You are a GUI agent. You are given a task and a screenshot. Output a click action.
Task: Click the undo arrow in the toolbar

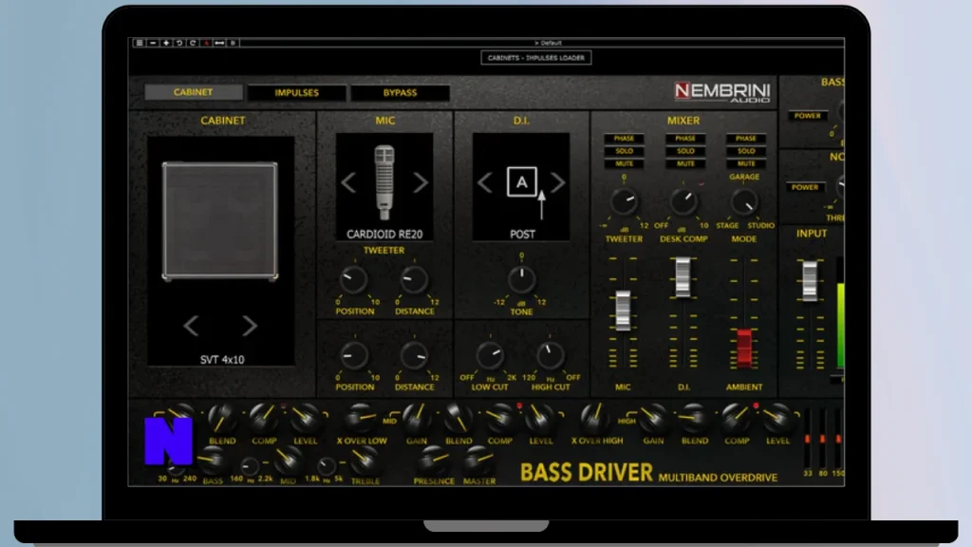(x=179, y=43)
